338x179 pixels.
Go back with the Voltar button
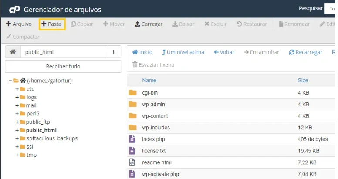pyautogui.click(x=224, y=52)
